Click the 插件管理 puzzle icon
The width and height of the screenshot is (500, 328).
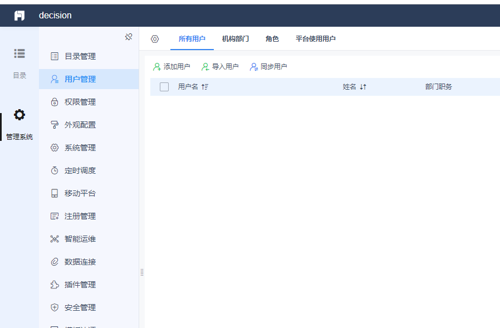(55, 285)
